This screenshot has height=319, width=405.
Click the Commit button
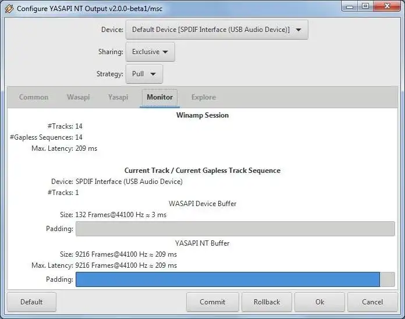pyautogui.click(x=212, y=302)
